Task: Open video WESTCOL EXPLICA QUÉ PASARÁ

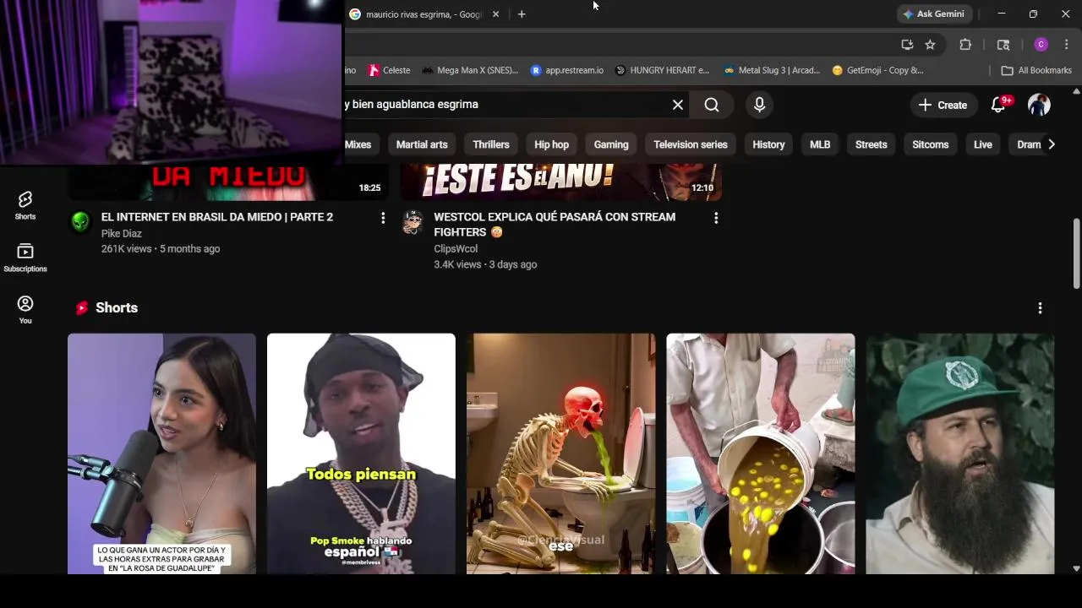Action: 555,225
